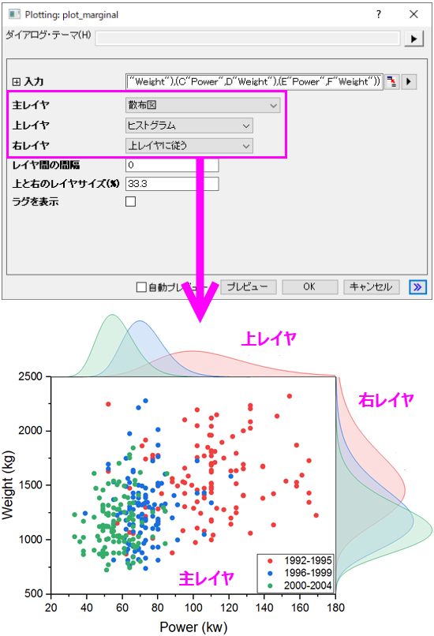Image resolution: width=434 pixels, height=636 pixels.
Task: Click the Plotting dialog title bar icon
Action: [15, 15]
